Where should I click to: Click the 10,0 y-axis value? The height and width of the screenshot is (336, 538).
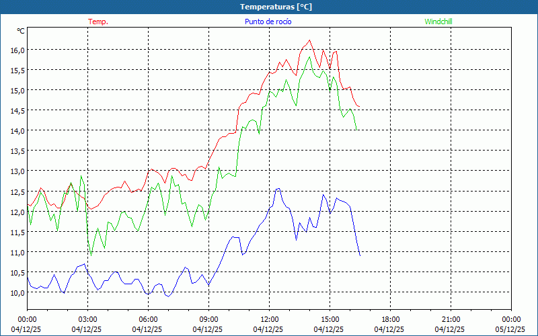(18, 293)
